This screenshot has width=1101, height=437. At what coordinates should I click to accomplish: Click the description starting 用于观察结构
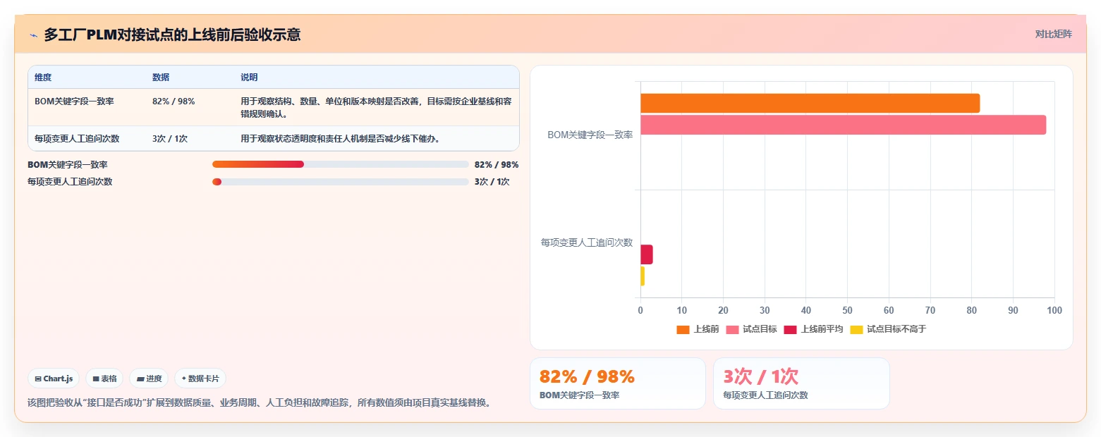tap(376, 107)
